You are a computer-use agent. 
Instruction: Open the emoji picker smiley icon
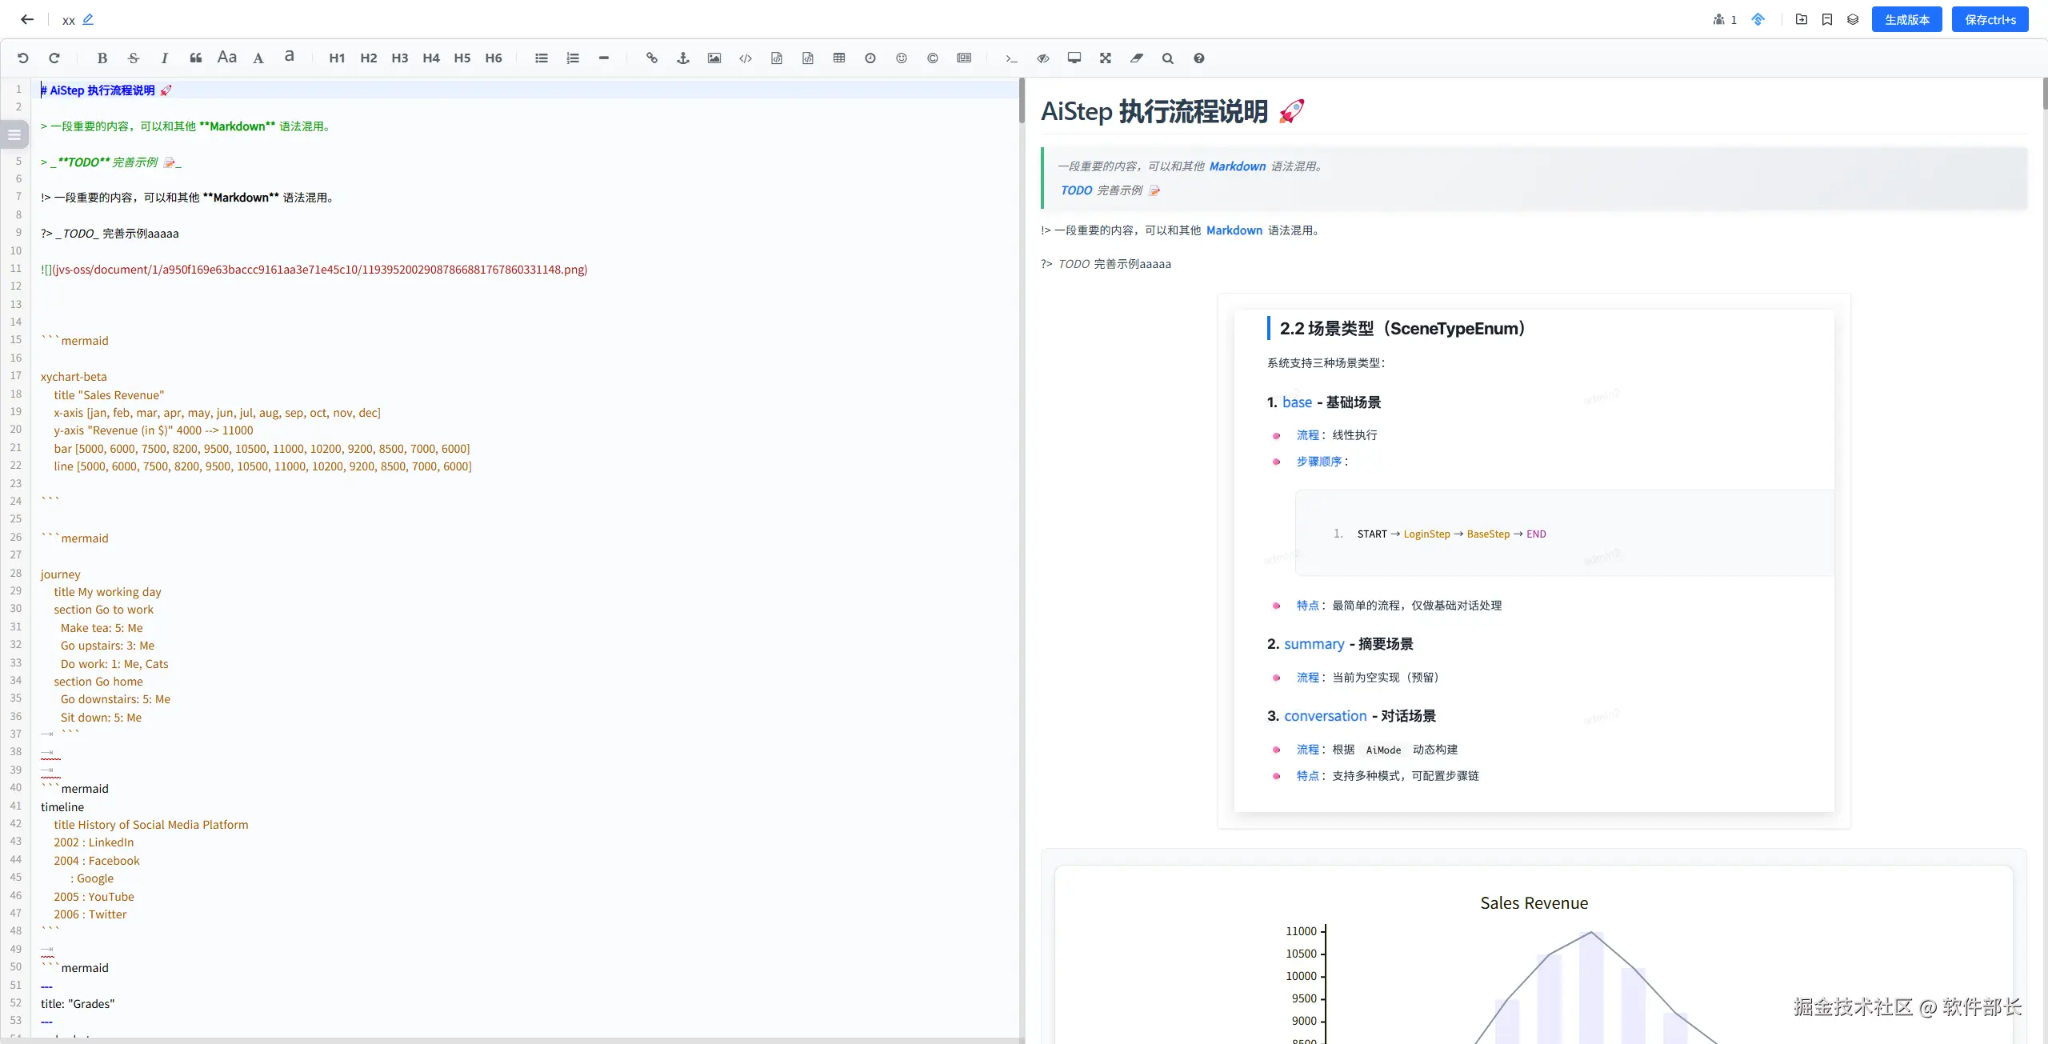click(x=901, y=58)
